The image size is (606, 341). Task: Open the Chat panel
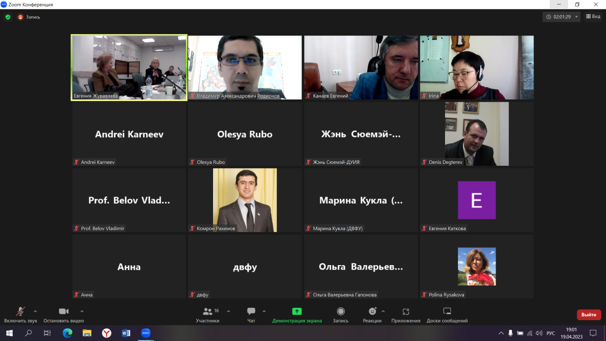[251, 312]
